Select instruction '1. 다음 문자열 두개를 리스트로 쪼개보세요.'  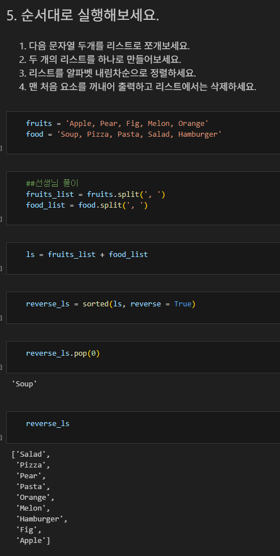tap(105, 46)
